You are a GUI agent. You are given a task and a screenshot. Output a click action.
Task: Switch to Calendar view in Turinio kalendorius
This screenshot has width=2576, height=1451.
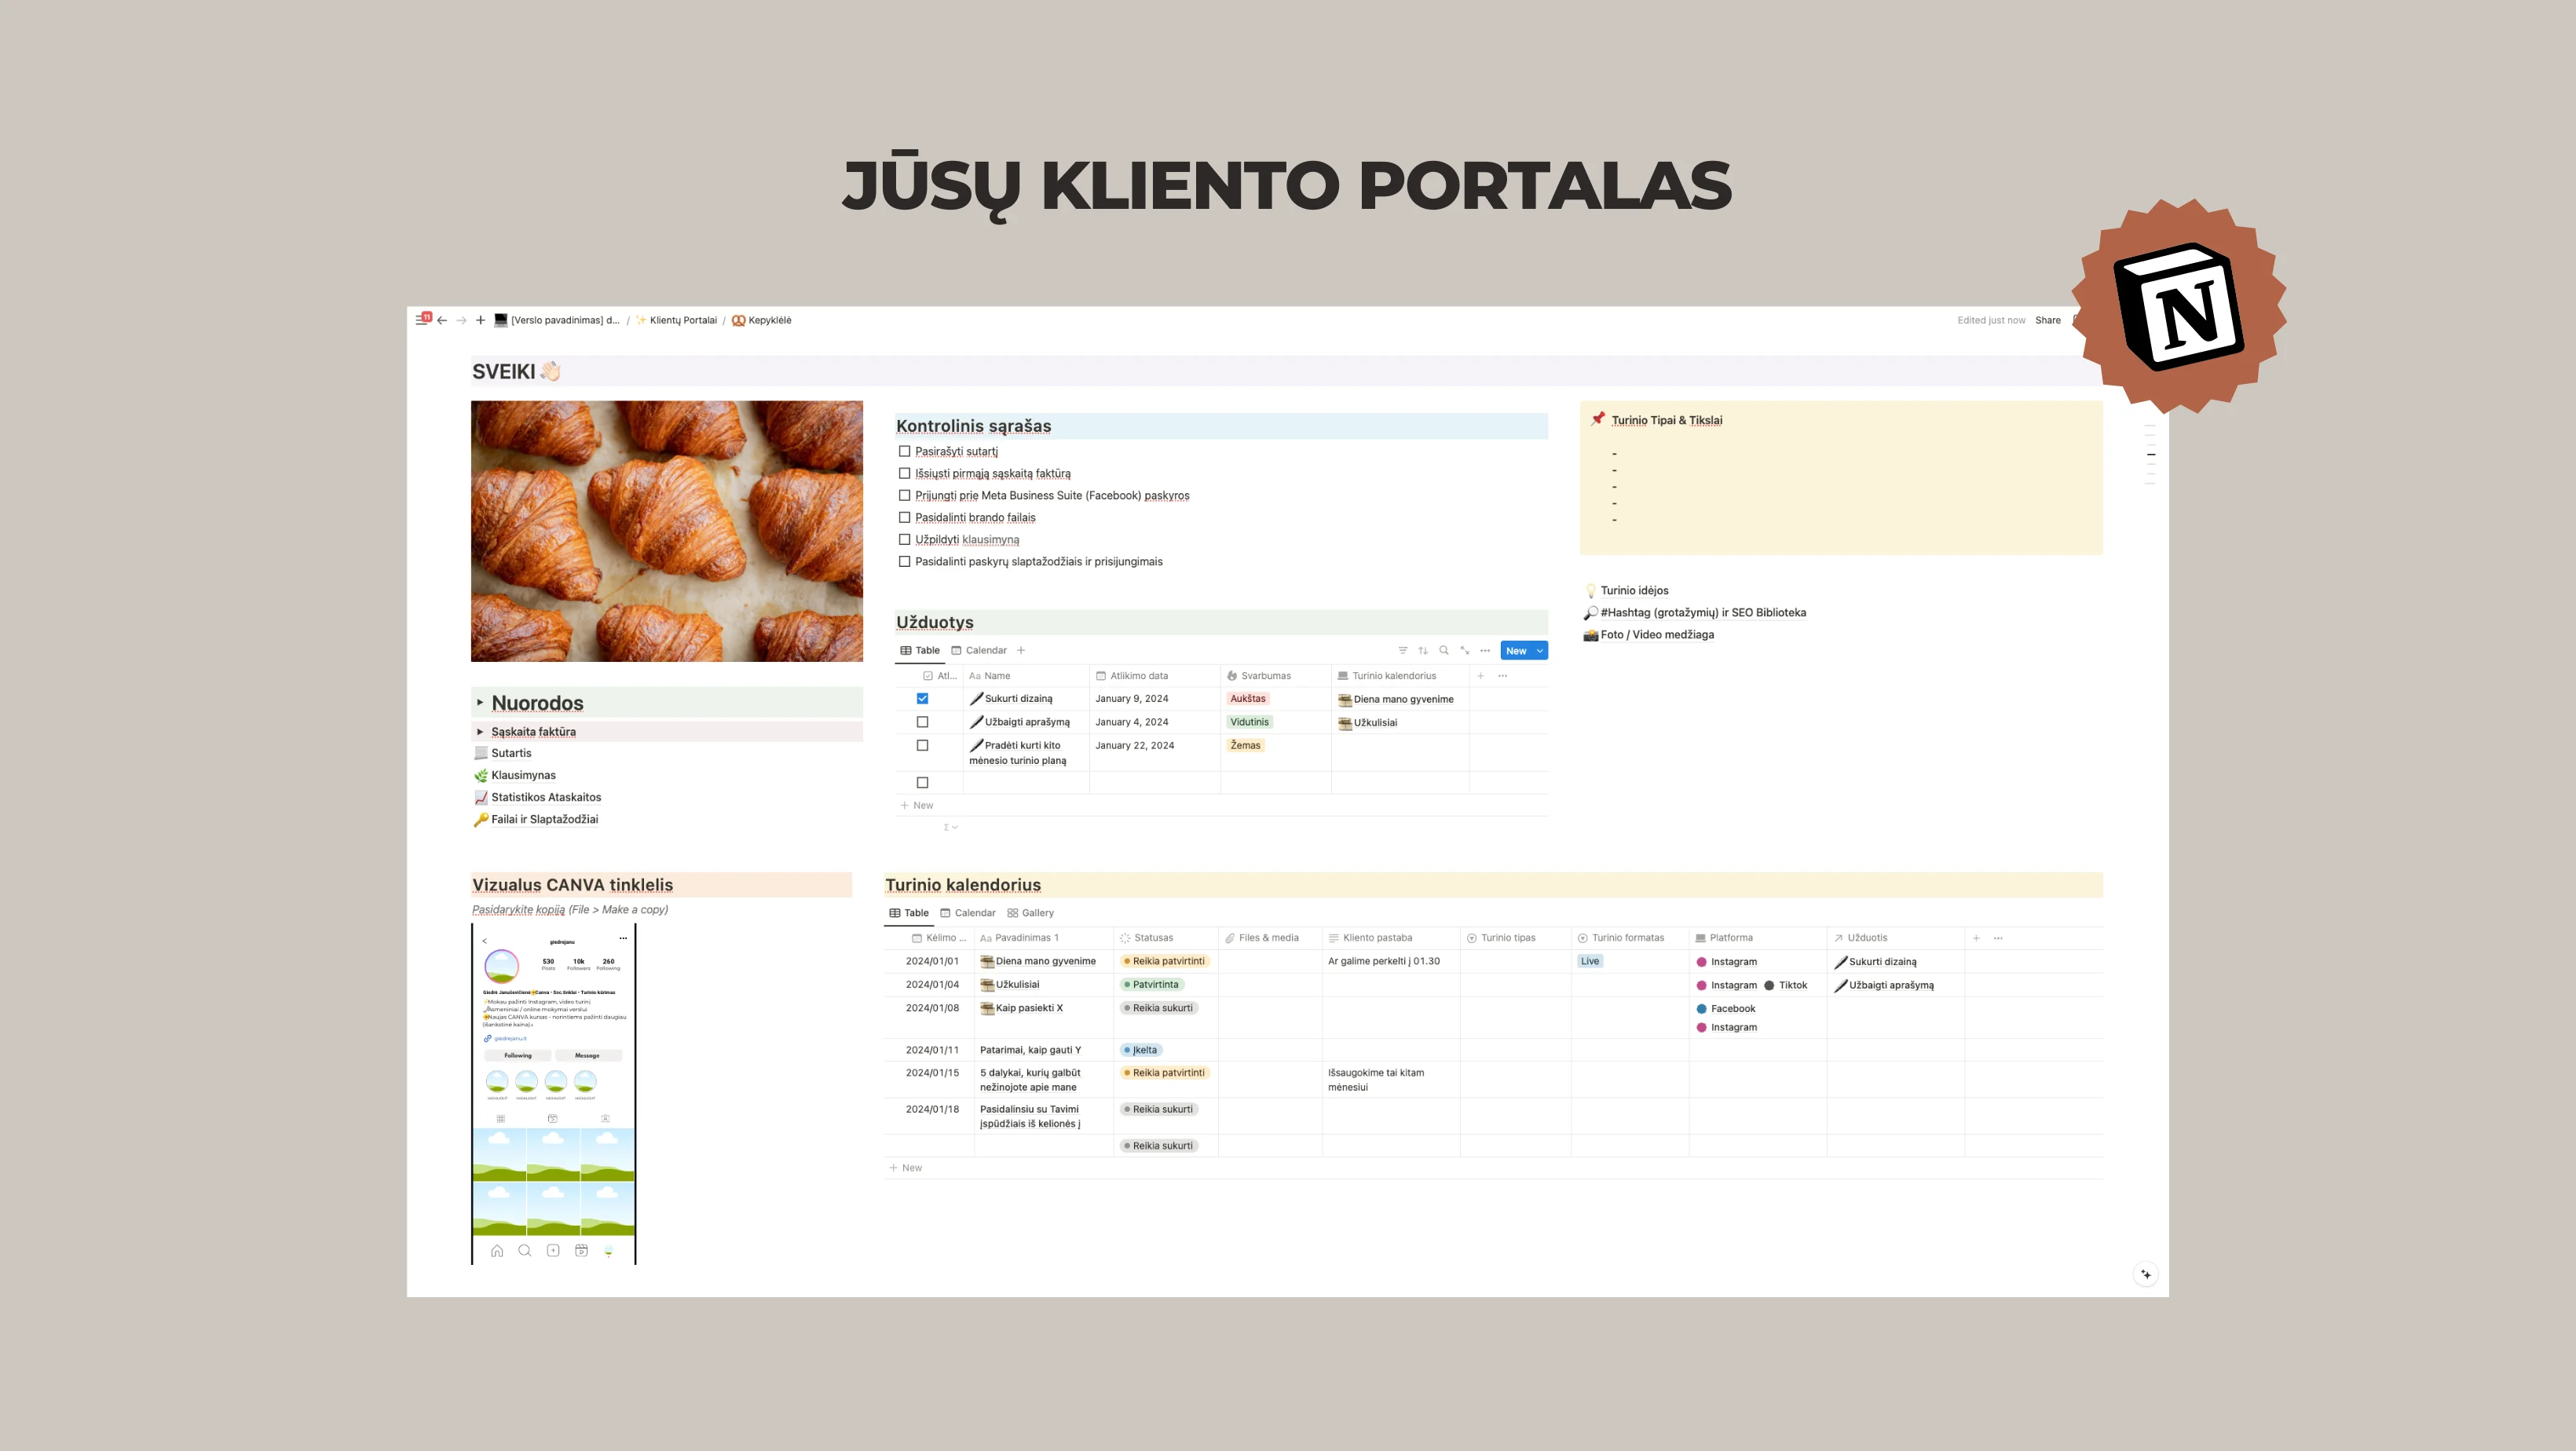[968, 913]
